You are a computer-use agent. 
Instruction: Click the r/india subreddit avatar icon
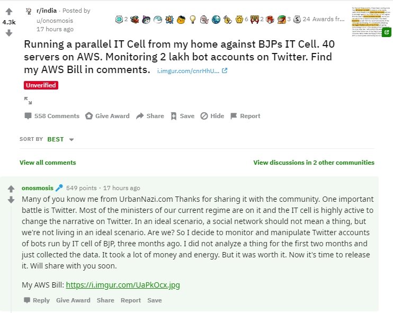click(x=29, y=11)
